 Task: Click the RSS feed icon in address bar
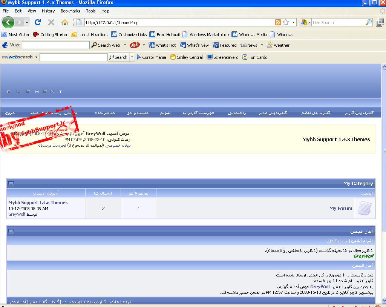point(278,22)
